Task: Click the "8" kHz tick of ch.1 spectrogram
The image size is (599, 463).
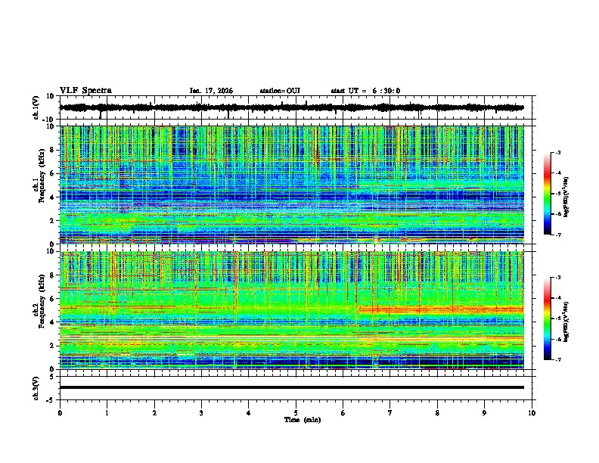Action: point(53,150)
